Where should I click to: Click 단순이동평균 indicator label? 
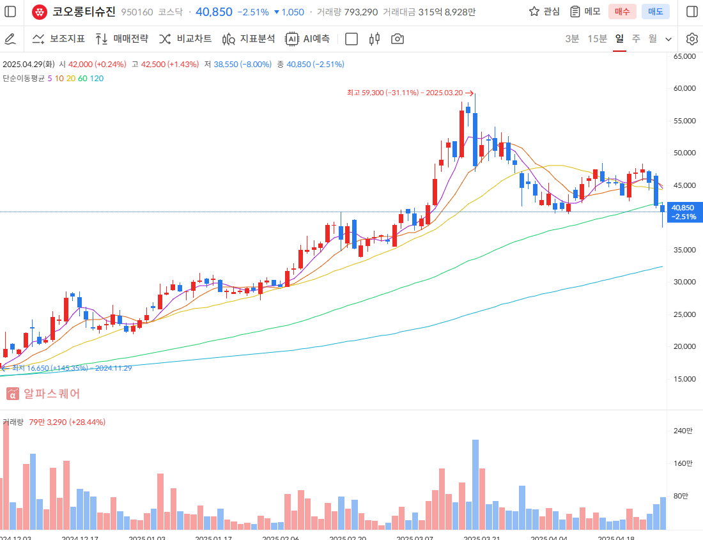click(x=23, y=79)
